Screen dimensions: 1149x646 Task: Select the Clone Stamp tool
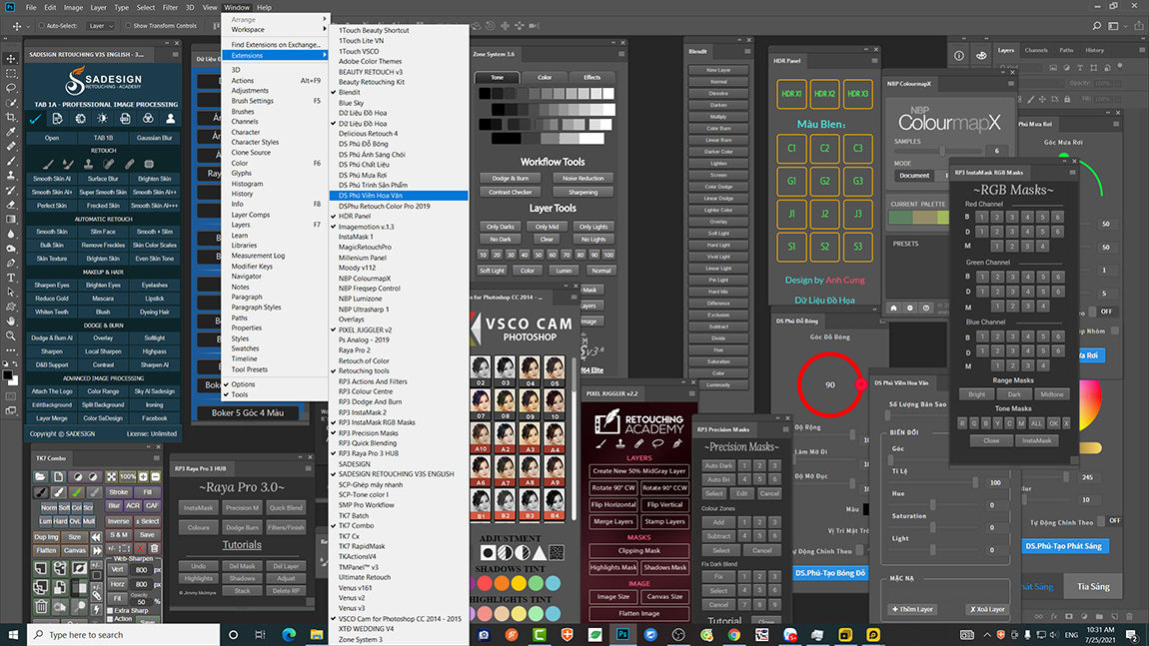tap(11, 175)
